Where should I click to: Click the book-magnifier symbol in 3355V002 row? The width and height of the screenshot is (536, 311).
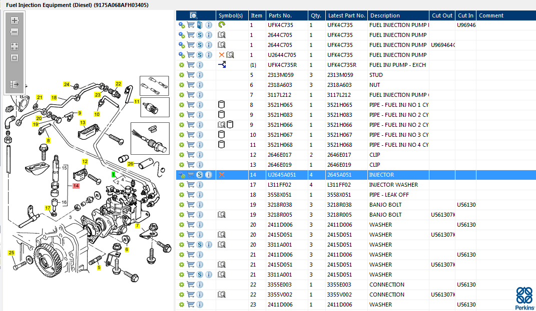point(222,295)
